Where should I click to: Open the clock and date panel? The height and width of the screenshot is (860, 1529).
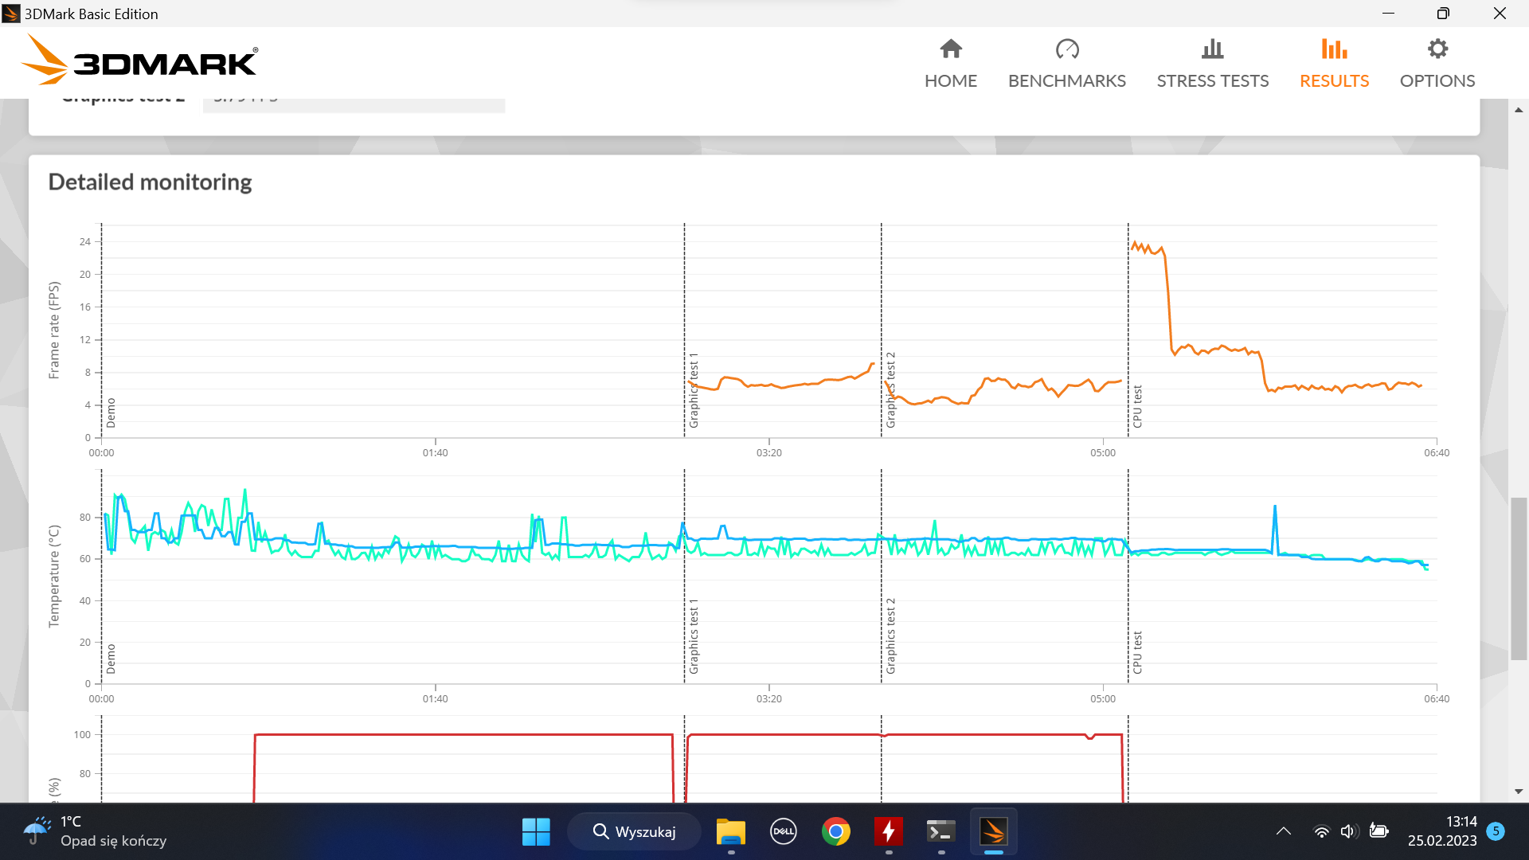click(x=1441, y=832)
